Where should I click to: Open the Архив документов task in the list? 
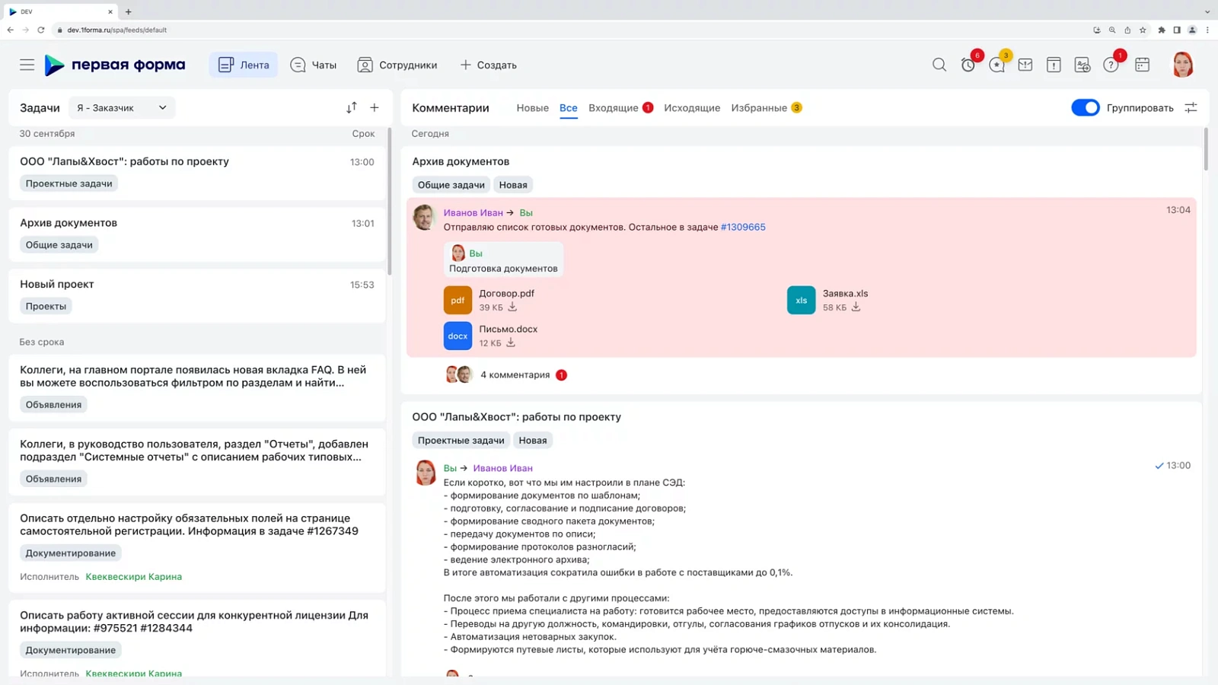pyautogui.click(x=196, y=234)
